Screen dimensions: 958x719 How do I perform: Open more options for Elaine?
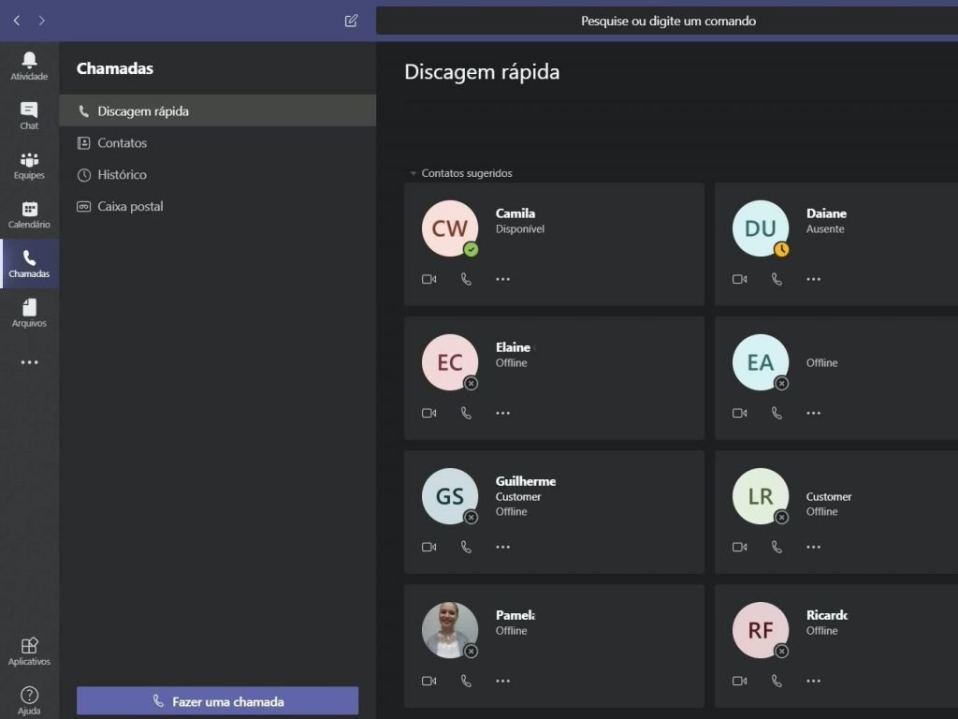[502, 413]
